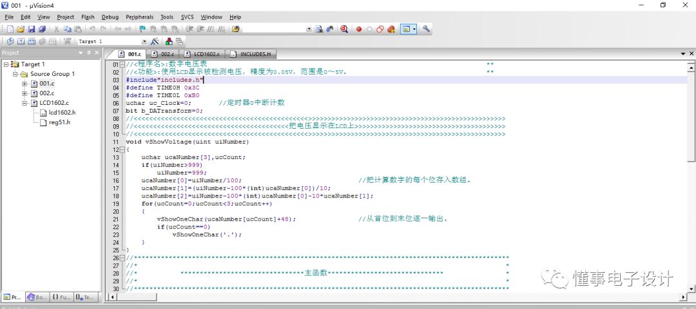Expand the 002.c tree node
Image resolution: width=696 pixels, height=309 pixels.
[24, 93]
